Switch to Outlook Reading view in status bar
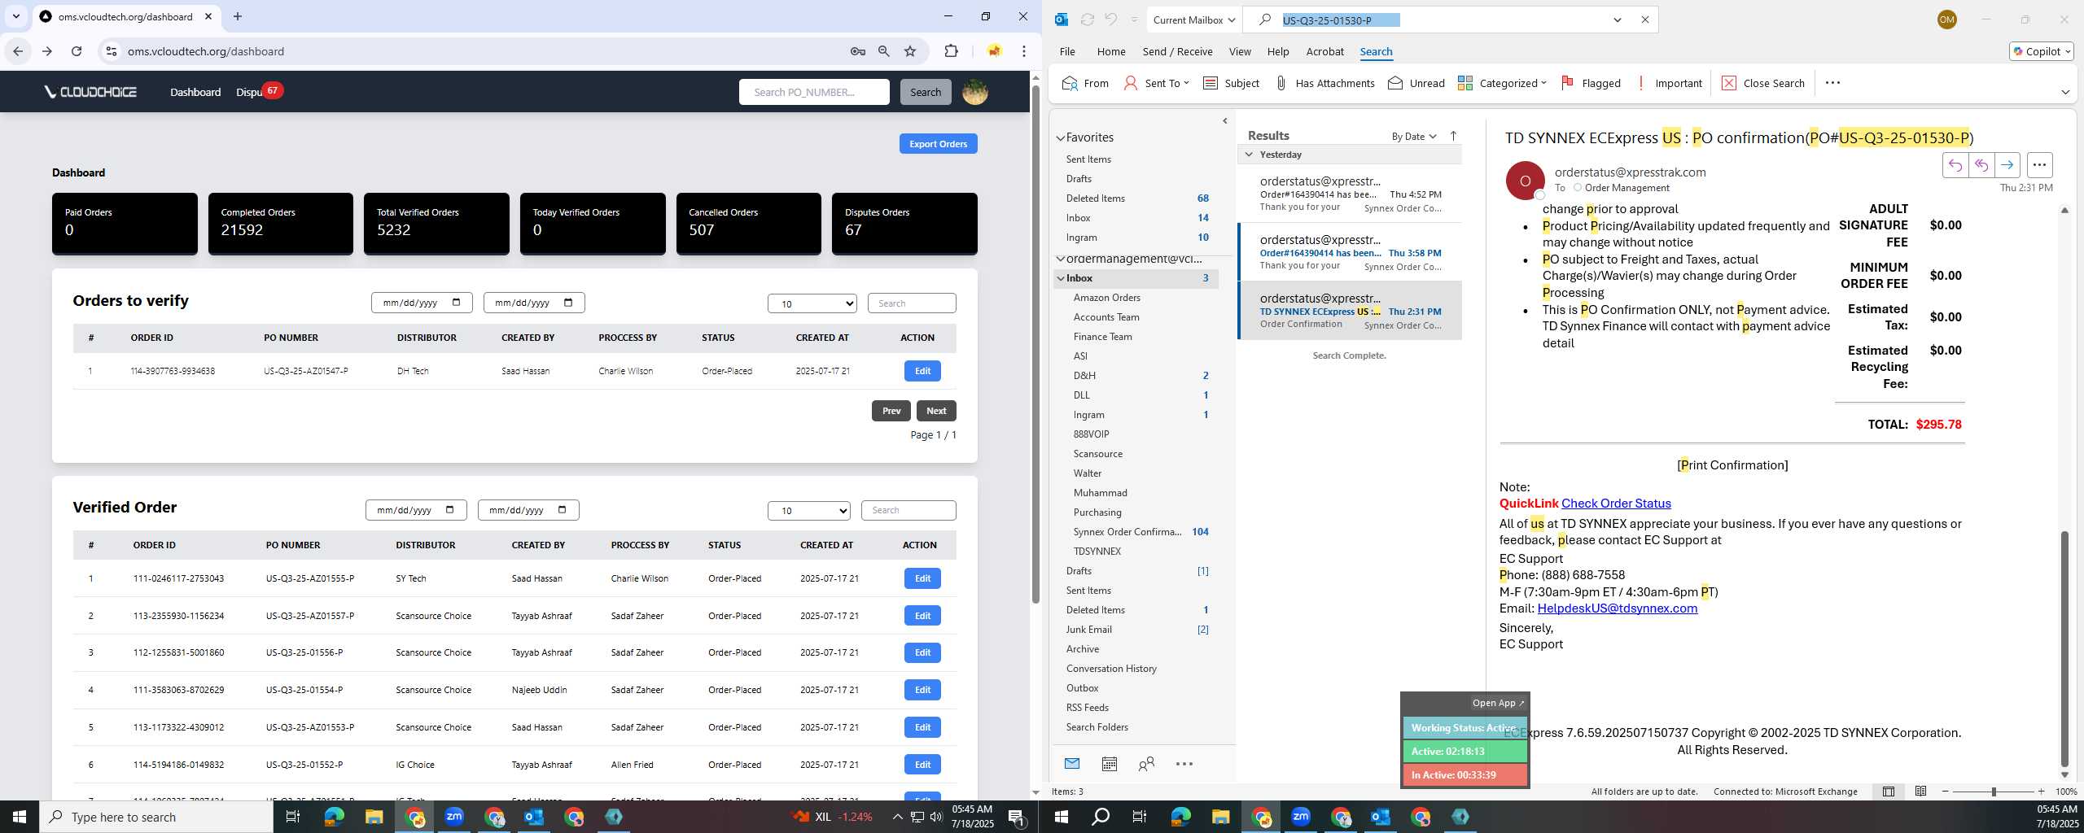This screenshot has width=2084, height=833. coord(1920,792)
